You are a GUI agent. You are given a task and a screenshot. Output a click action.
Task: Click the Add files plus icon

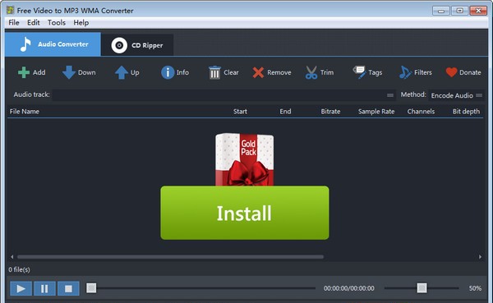click(x=24, y=72)
